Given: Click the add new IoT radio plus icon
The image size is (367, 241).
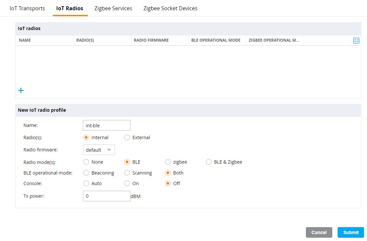Looking at the screenshot, I should point(21,90).
